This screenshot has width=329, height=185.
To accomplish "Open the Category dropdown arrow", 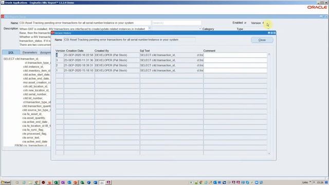I will coord(200,29).
